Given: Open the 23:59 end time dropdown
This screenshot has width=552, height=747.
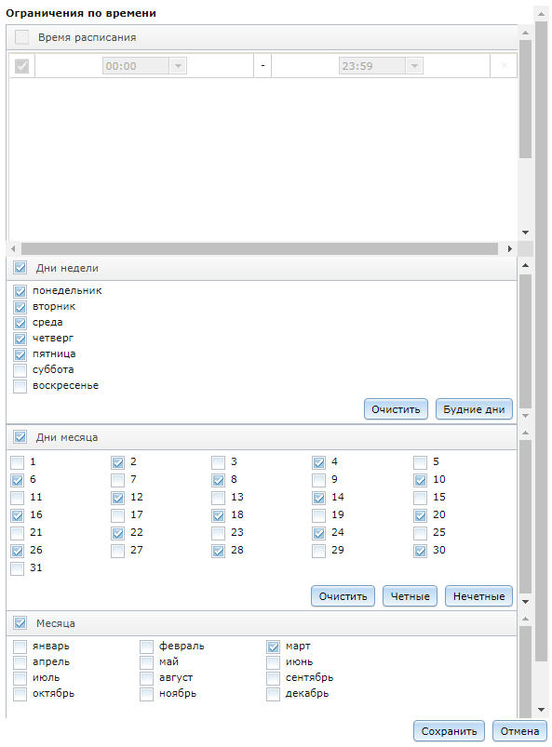Looking at the screenshot, I should tap(414, 66).
